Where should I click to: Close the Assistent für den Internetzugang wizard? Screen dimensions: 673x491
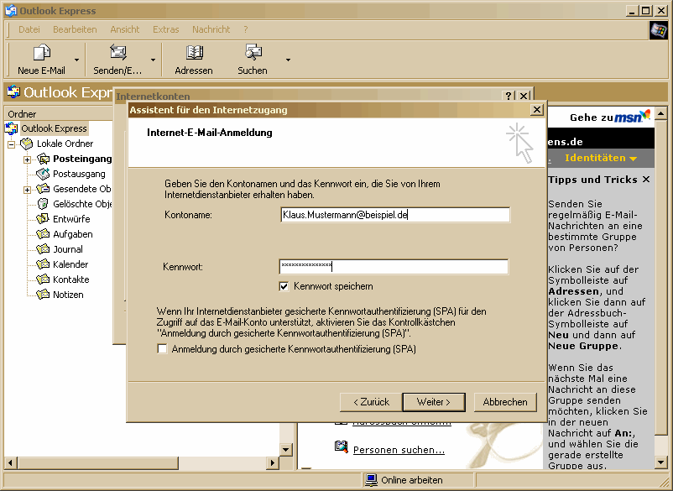coord(536,110)
